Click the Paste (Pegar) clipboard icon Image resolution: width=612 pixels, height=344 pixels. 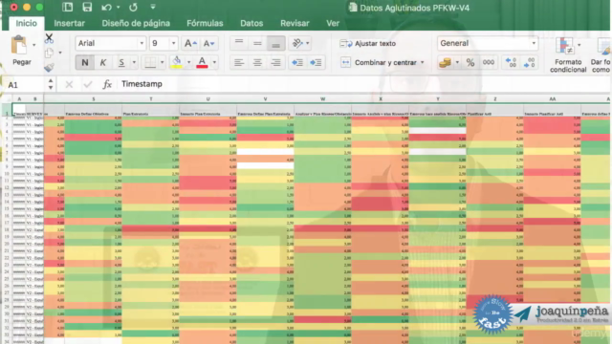(x=18, y=45)
